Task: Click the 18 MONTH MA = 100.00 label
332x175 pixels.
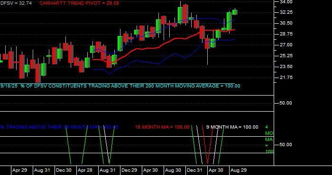Action: (x=162, y=127)
